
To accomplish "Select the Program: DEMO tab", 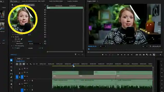I will (x=91, y=1).
